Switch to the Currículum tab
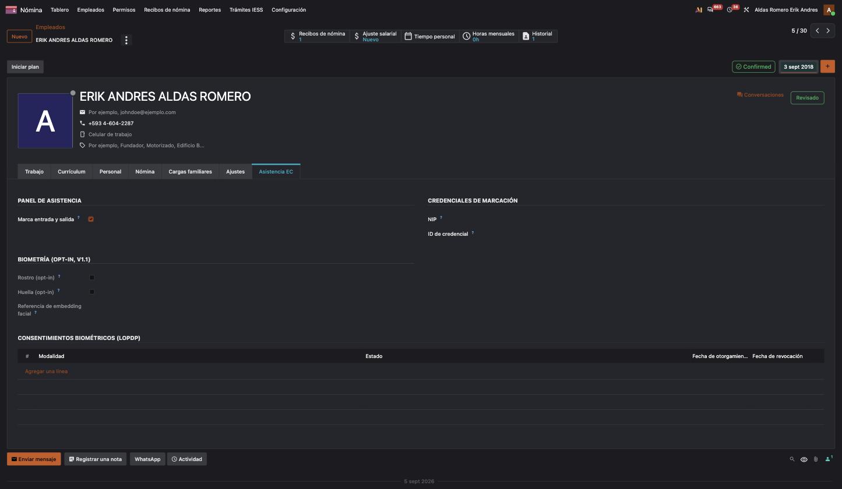The width and height of the screenshot is (842, 489). coord(72,172)
